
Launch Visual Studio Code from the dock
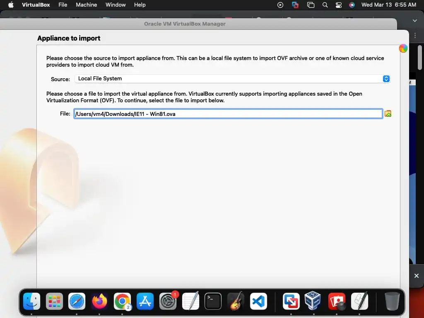coord(258,301)
